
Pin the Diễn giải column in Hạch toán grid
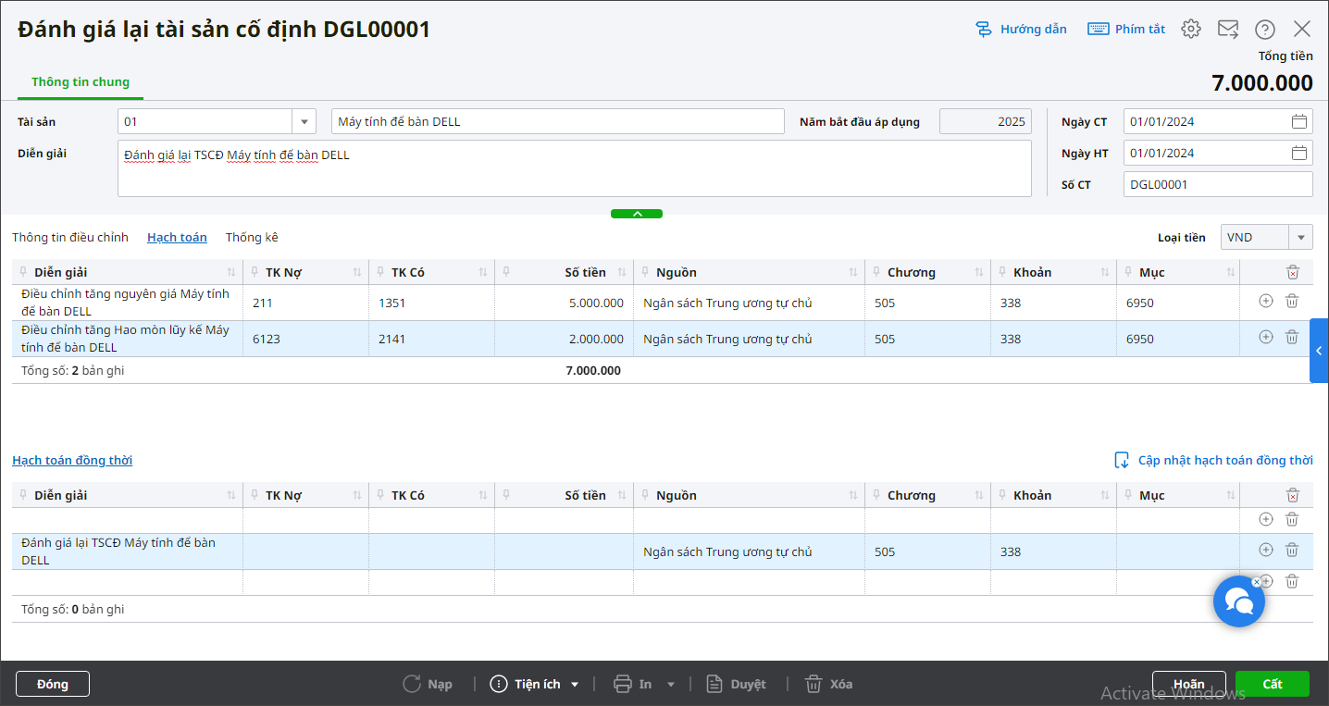point(23,272)
